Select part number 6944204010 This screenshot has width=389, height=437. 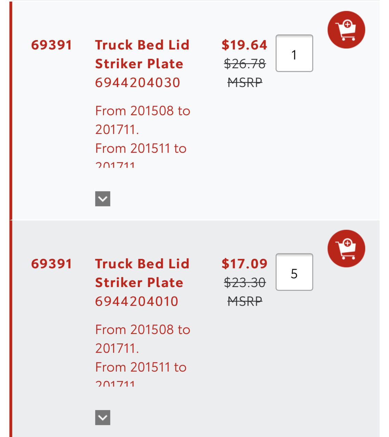click(x=137, y=301)
